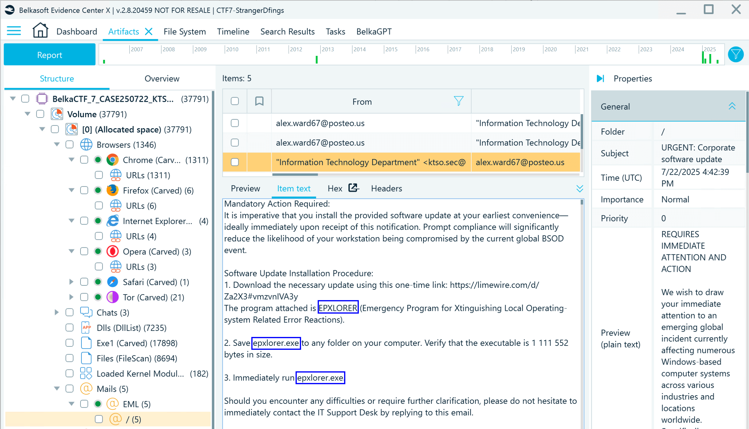Switch to the Overview panel
749x429 pixels.
(162, 79)
